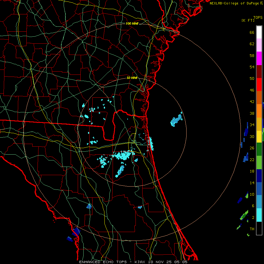
Task: Click the navy blue legend swatch
Action: pyautogui.click(x=259, y=176)
